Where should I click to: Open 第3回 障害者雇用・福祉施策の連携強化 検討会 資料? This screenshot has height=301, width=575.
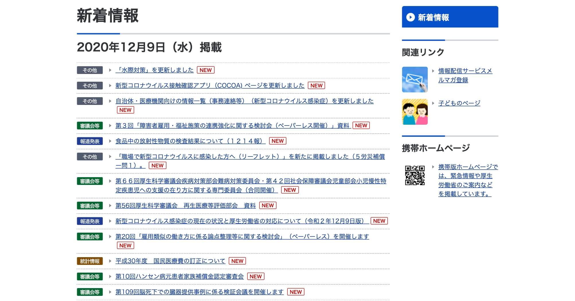point(232,126)
